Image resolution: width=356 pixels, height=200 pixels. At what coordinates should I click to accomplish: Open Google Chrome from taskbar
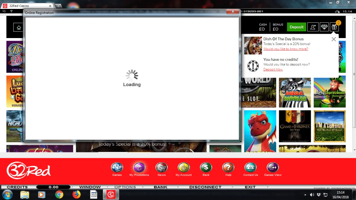(59, 195)
